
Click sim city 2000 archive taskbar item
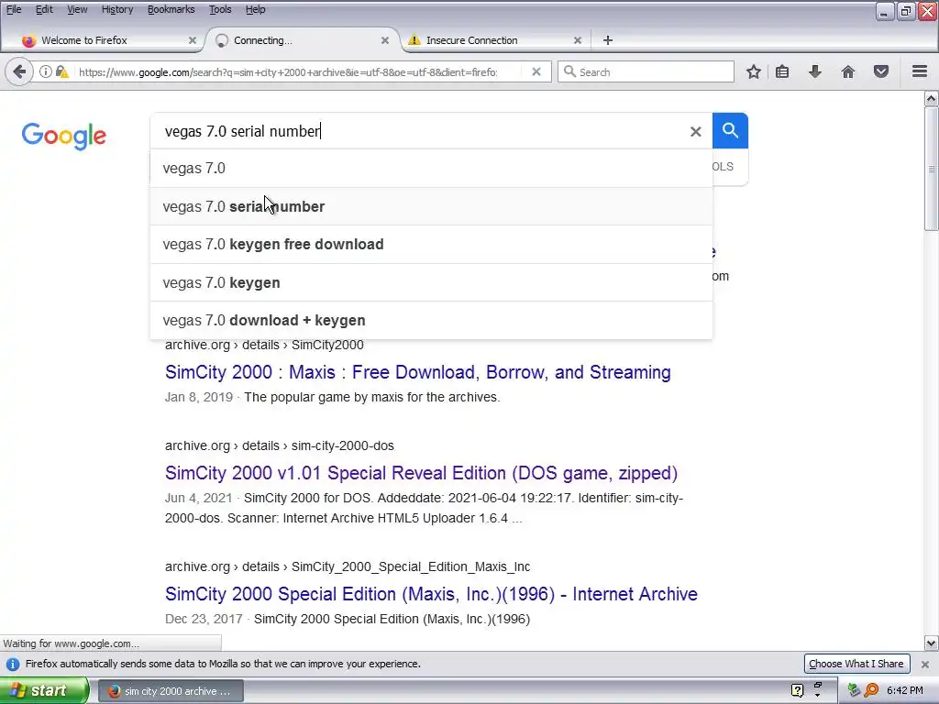(x=170, y=691)
